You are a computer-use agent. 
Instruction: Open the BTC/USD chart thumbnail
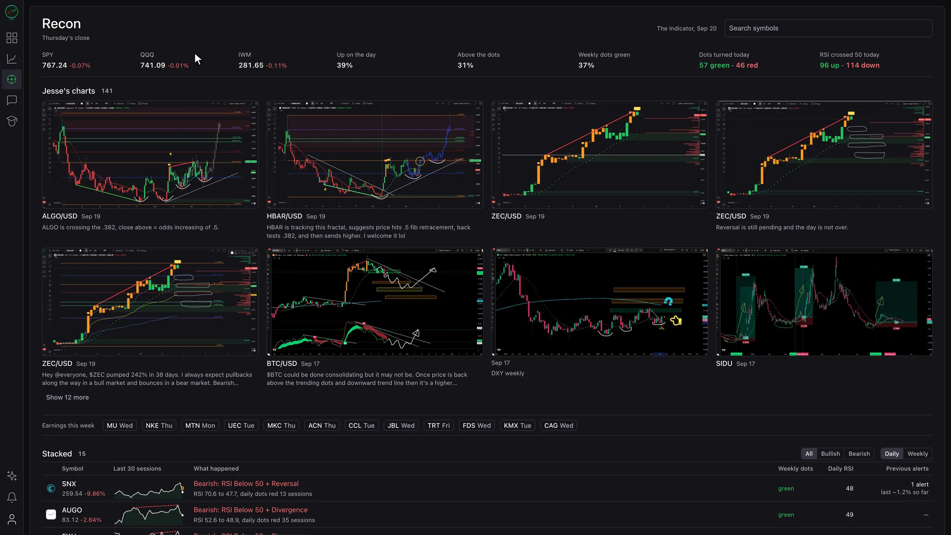pyautogui.click(x=375, y=302)
